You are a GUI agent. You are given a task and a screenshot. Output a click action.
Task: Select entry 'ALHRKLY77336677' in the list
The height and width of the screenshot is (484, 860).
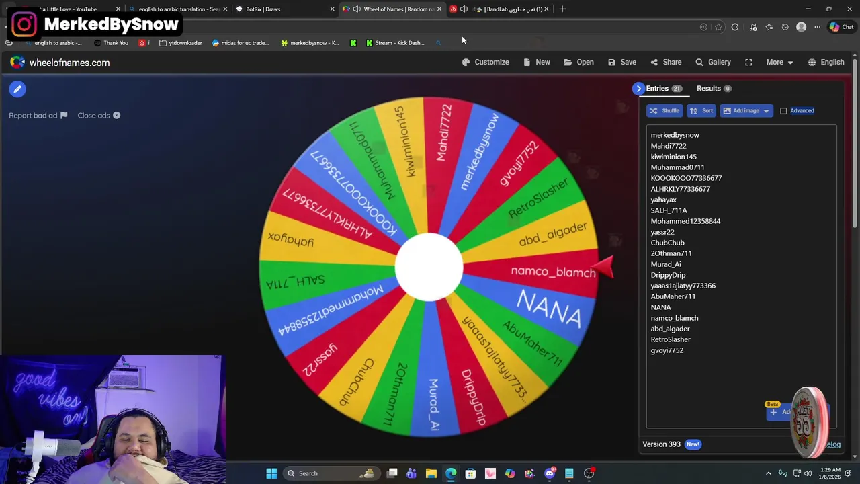click(680, 189)
